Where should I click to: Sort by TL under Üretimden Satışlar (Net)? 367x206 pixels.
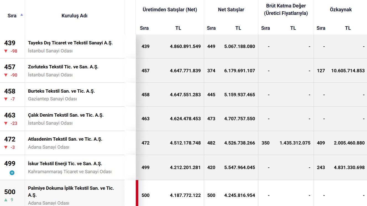pos(178,28)
